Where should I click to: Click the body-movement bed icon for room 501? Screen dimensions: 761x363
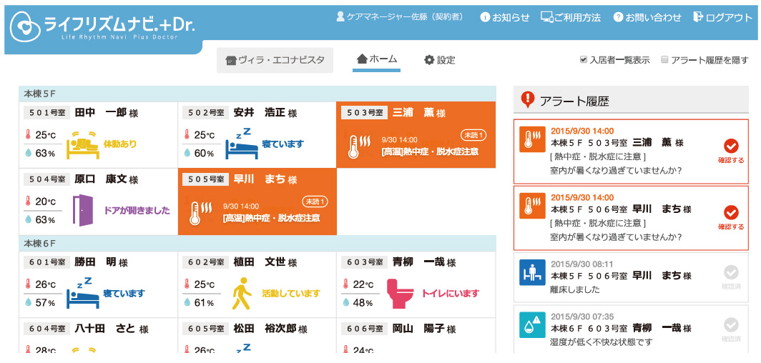tap(82, 144)
